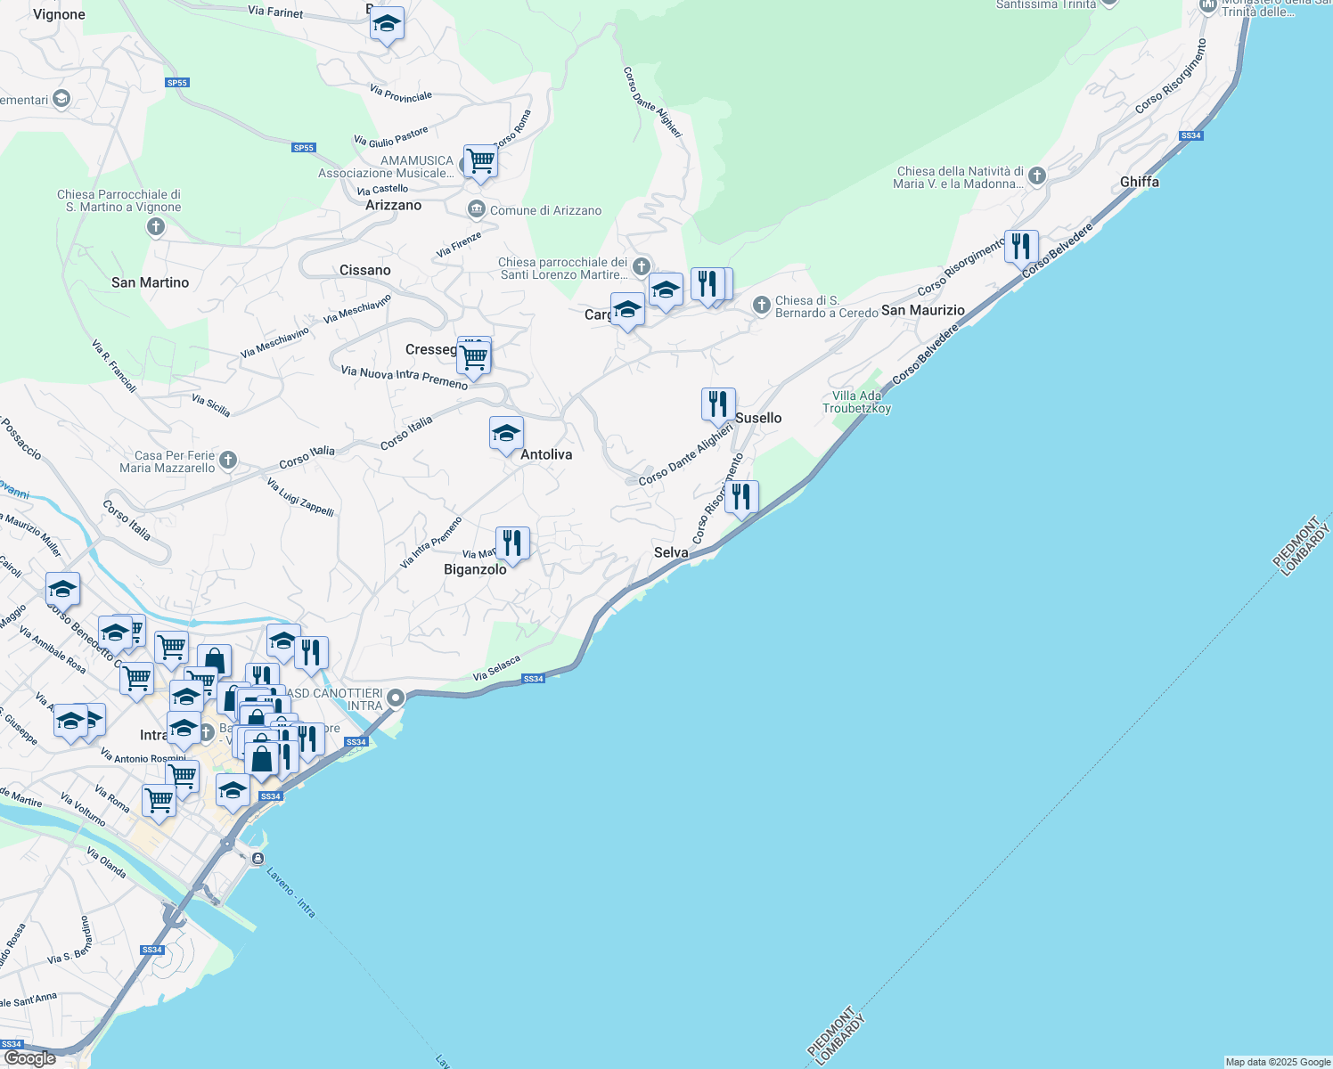
Task: Click the church icon for Chiesa della Natività
Action: click(1036, 175)
